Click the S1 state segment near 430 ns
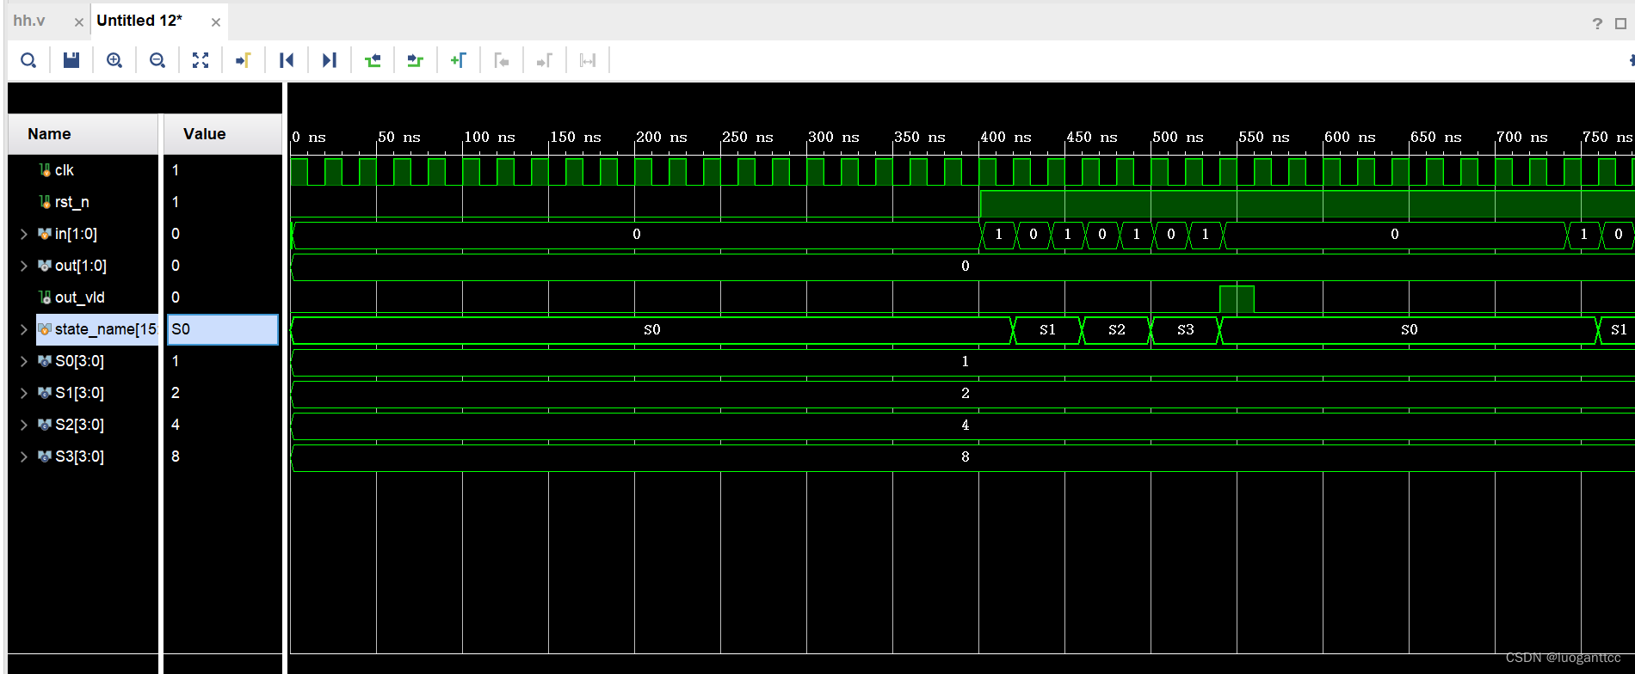The image size is (1635, 674). (x=1047, y=330)
